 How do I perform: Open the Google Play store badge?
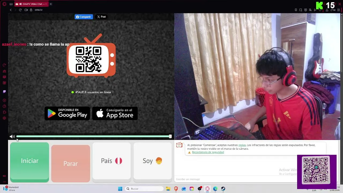coord(67,113)
